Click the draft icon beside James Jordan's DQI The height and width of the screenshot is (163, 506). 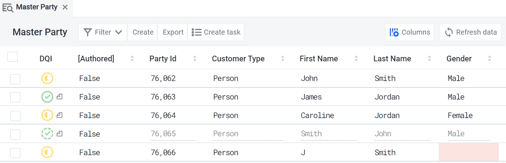click(x=60, y=97)
